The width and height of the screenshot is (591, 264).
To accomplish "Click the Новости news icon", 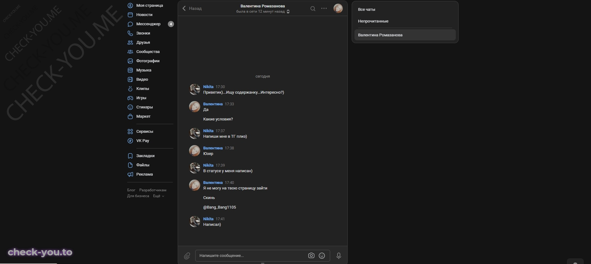I will point(130,15).
